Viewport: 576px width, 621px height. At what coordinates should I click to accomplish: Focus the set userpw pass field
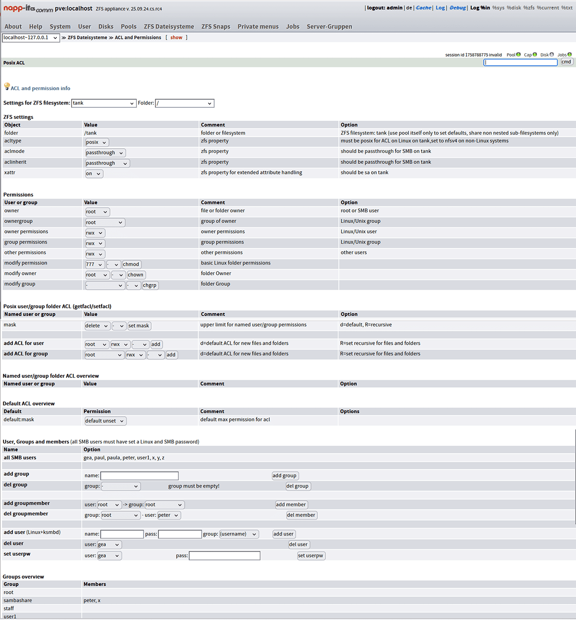pyautogui.click(x=225, y=556)
